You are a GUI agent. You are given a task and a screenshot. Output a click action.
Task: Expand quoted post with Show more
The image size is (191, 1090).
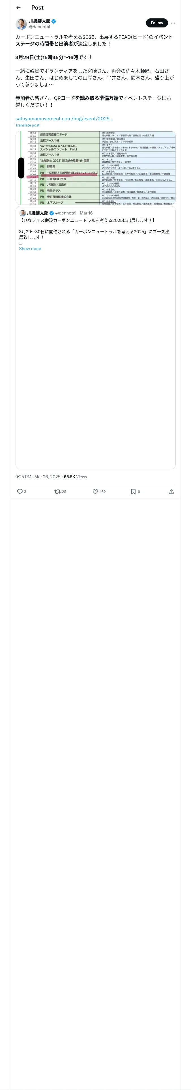pos(30,249)
